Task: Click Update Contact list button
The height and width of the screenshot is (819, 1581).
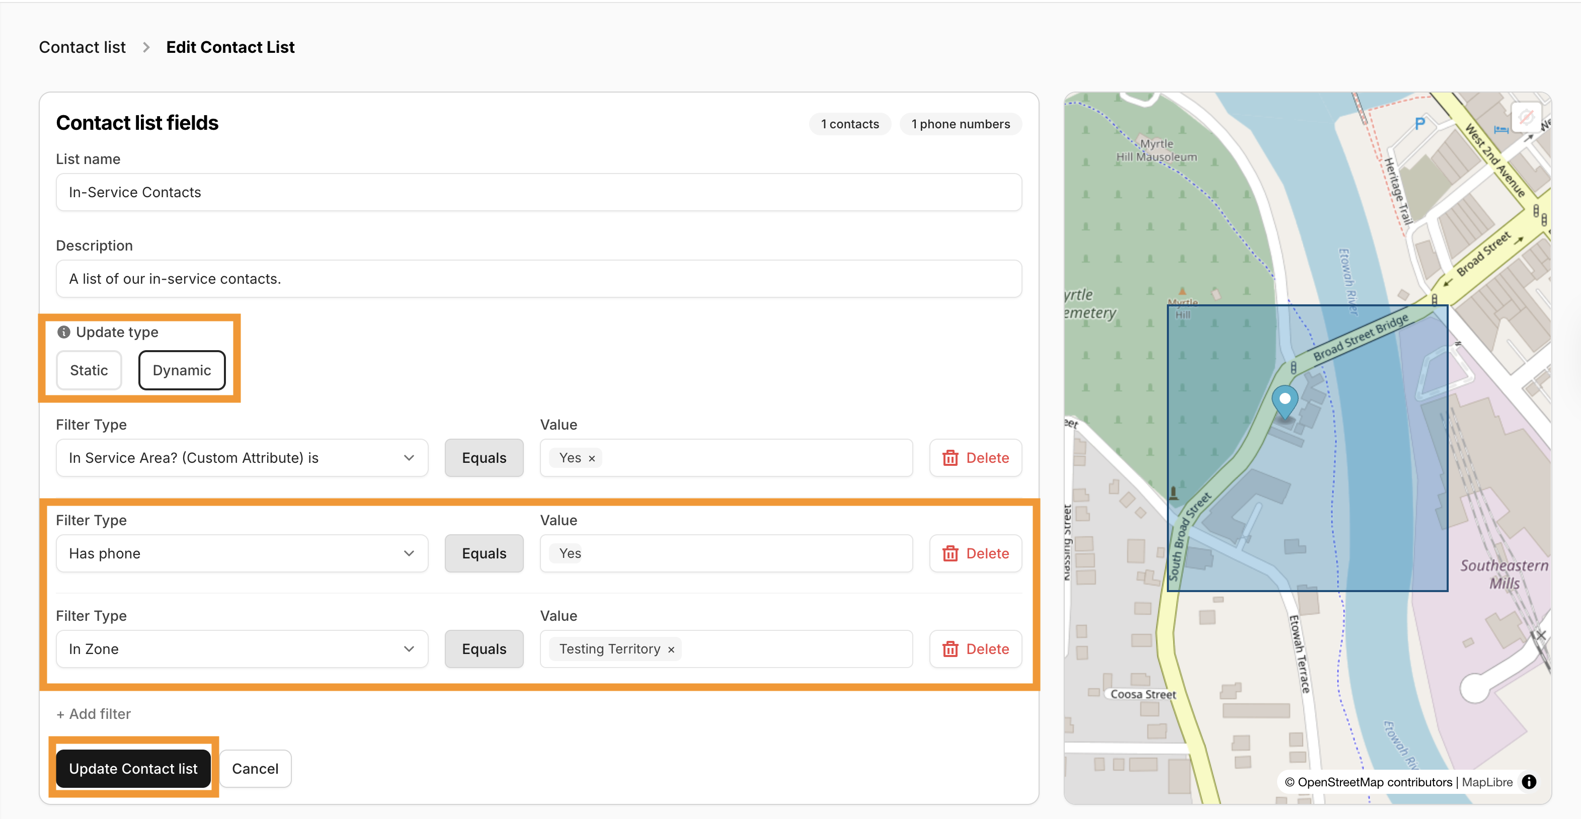Action: (x=133, y=769)
